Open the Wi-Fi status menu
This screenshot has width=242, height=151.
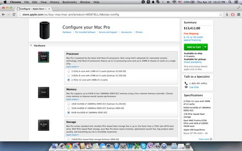174,2
